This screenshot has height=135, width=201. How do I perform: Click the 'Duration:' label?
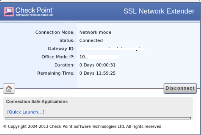(65, 65)
